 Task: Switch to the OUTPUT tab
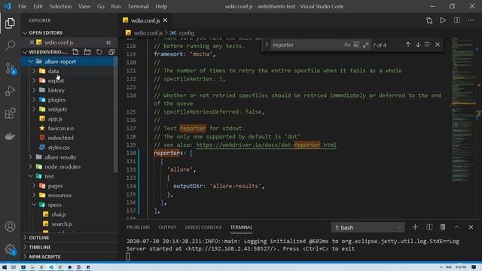167,227
